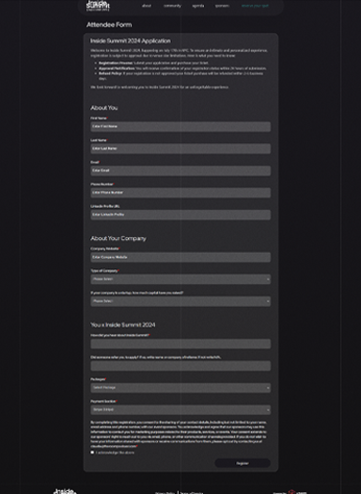Click the 'How did you hear' field
The width and height of the screenshot is (361, 494).
click(x=180, y=343)
